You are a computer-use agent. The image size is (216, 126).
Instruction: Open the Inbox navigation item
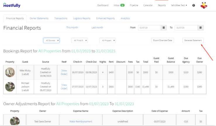pos(117,5)
